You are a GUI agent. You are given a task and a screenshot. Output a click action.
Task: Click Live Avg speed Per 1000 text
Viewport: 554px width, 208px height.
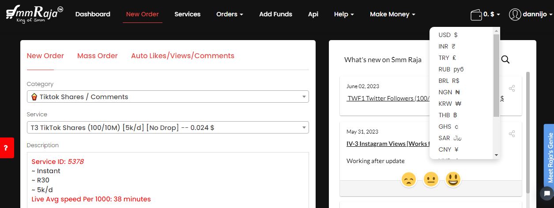coord(91,199)
